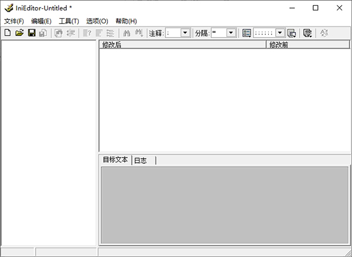352x257 pixels.
Task: Click inside the gray target text area
Action: (x=224, y=205)
